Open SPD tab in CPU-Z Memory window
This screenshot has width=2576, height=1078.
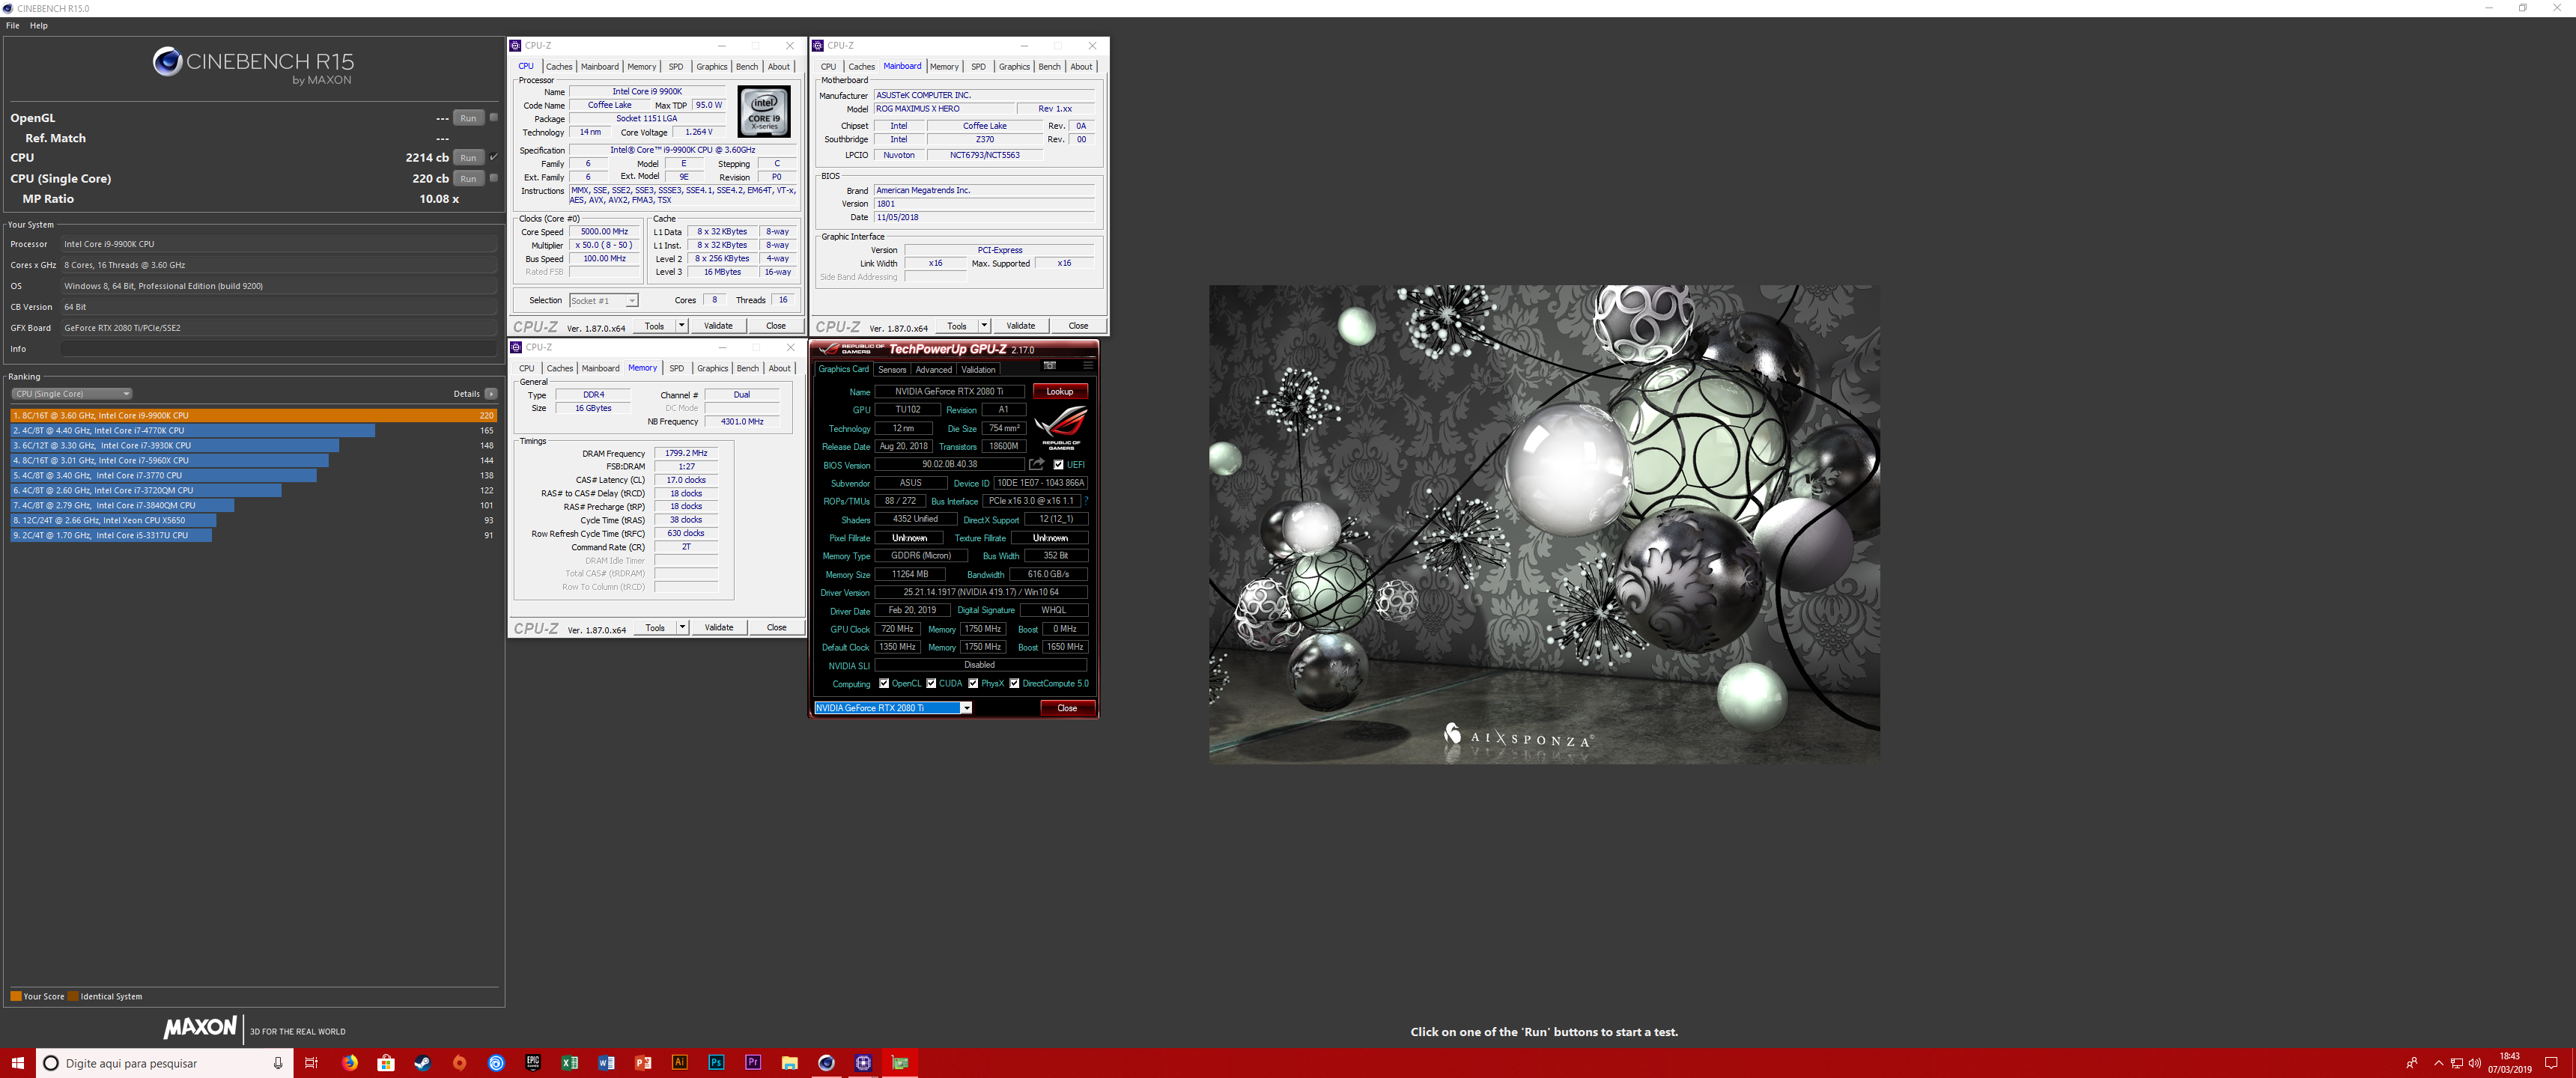tap(677, 368)
